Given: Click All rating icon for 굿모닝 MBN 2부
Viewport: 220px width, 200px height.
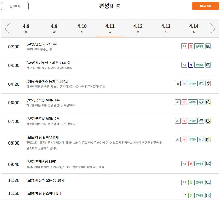Looking at the screenshot, I should (x=178, y=121).
